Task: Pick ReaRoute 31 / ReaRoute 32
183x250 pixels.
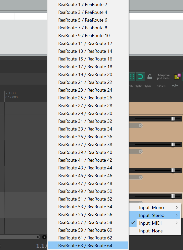Action: pos(88,121)
